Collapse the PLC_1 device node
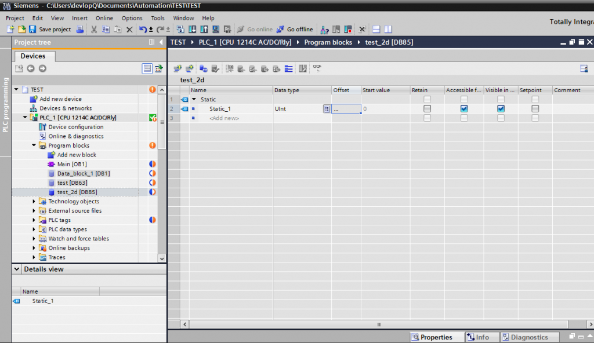This screenshot has width=594, height=343. click(25, 118)
